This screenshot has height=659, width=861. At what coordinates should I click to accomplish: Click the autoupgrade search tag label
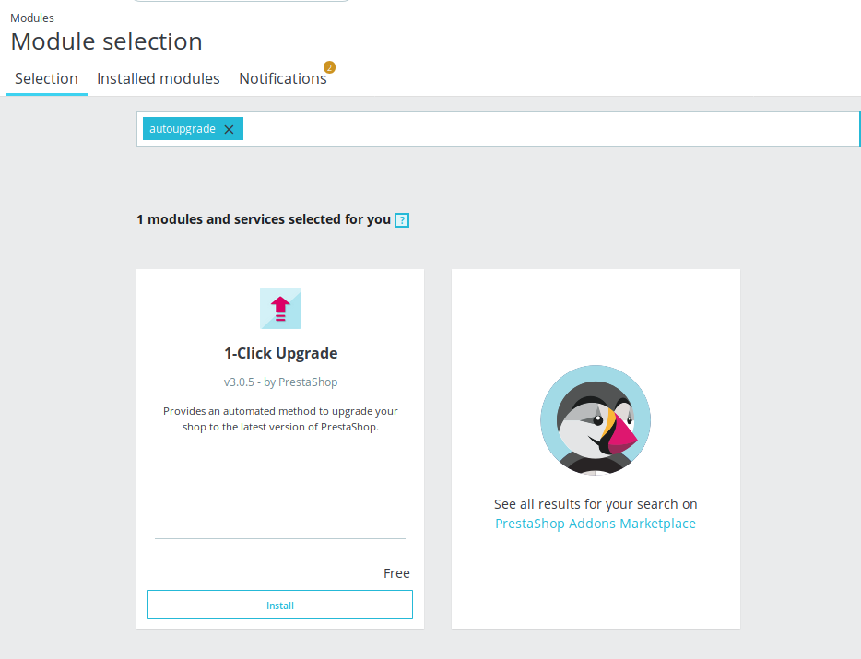click(183, 128)
